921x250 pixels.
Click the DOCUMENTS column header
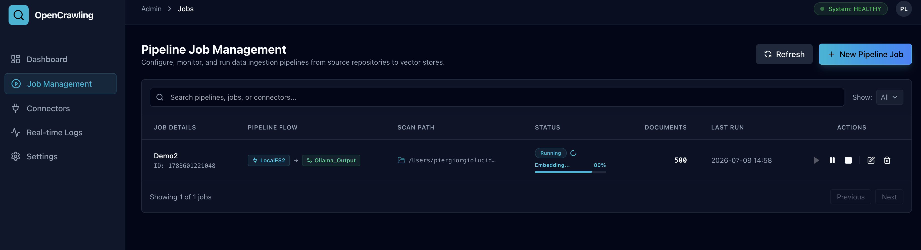pyautogui.click(x=666, y=127)
